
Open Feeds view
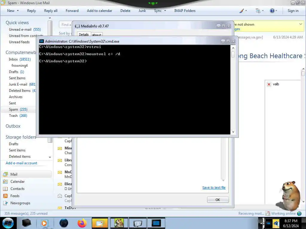pos(15,196)
